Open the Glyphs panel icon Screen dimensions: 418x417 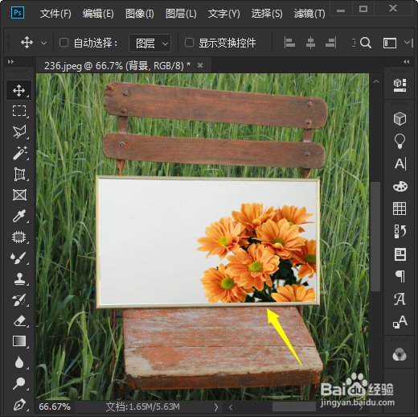[400, 299]
